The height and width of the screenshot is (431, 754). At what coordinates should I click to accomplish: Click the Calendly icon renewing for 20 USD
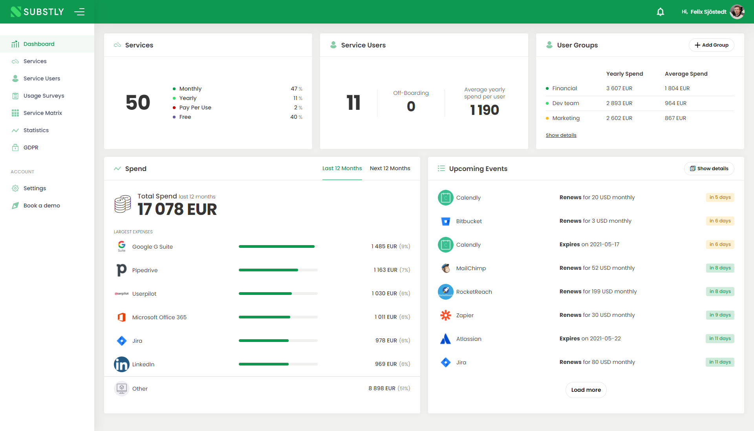(x=446, y=198)
